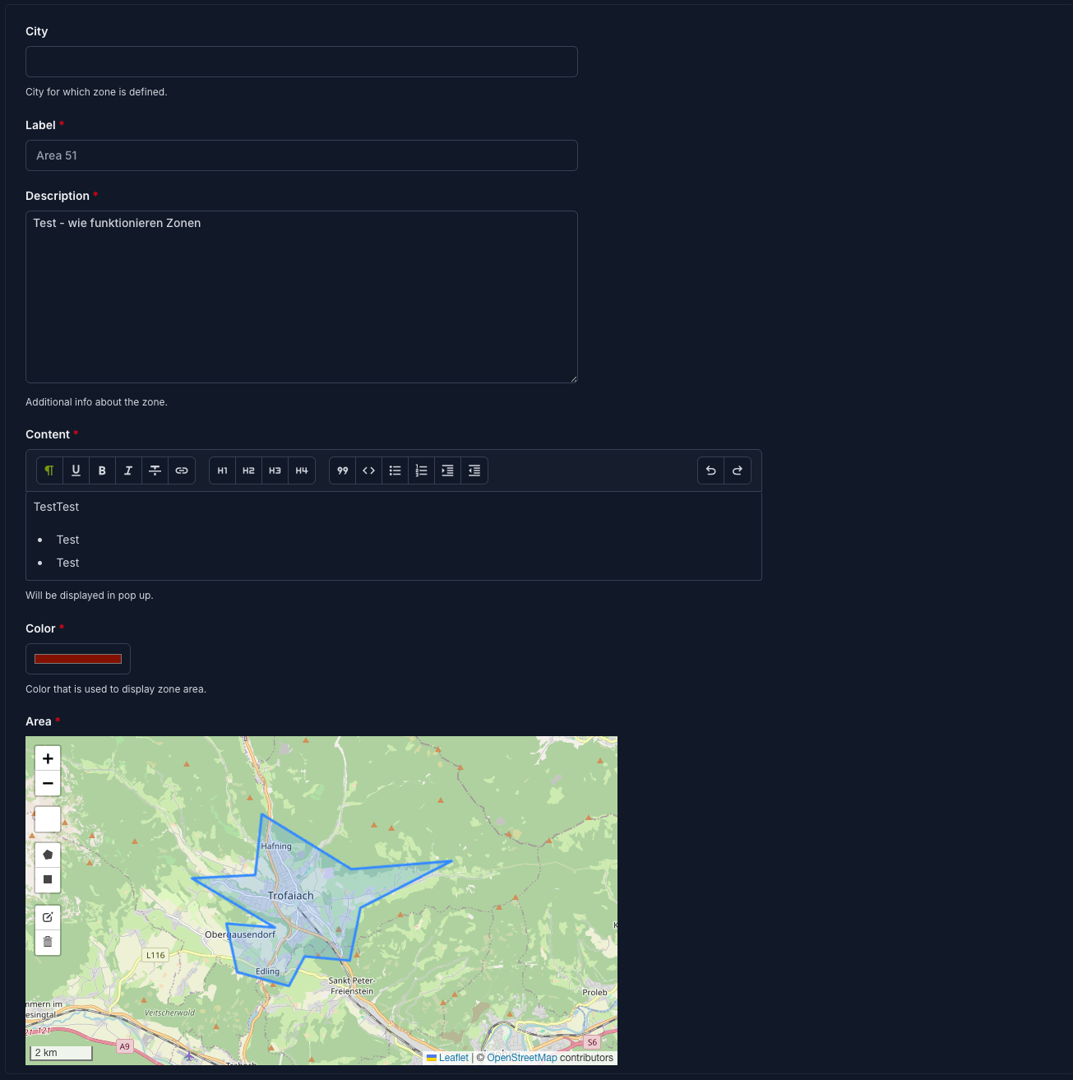This screenshot has width=1073, height=1080.
Task: Insert a hyperlink via link icon
Action: [x=182, y=470]
